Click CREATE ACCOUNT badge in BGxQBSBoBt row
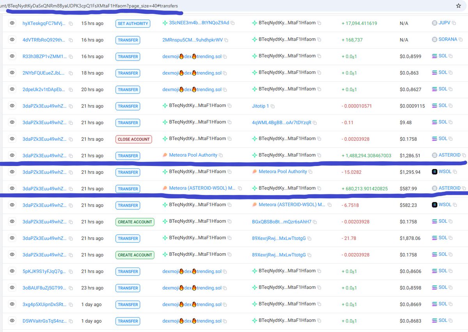Image resolution: width=468 pixels, height=332 pixels. 135,222
